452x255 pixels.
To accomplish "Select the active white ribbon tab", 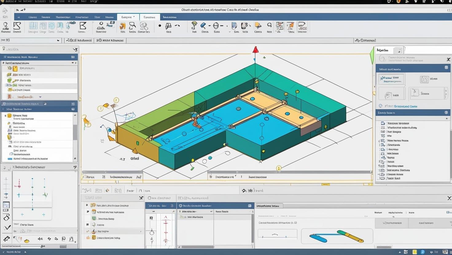I will coord(128,17).
